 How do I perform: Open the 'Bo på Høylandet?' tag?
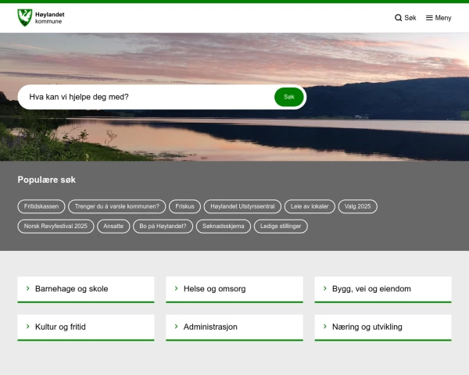[x=163, y=226]
